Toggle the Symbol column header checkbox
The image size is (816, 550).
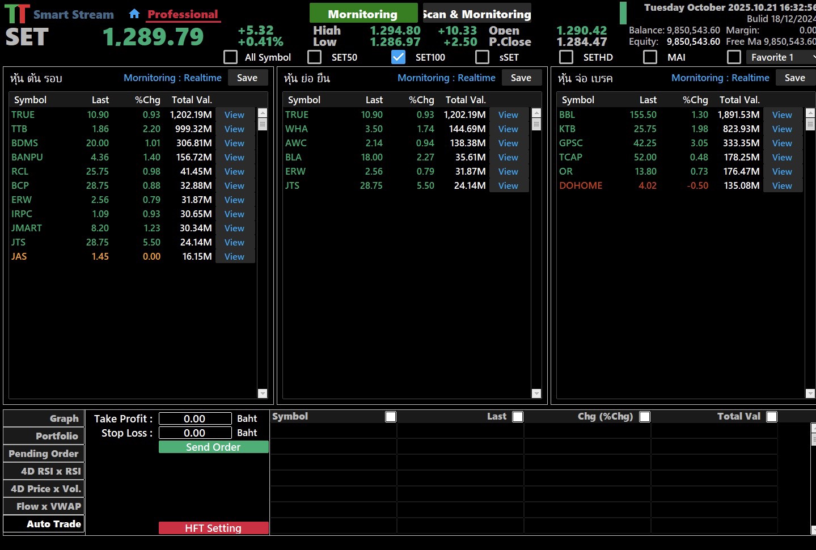pos(391,417)
